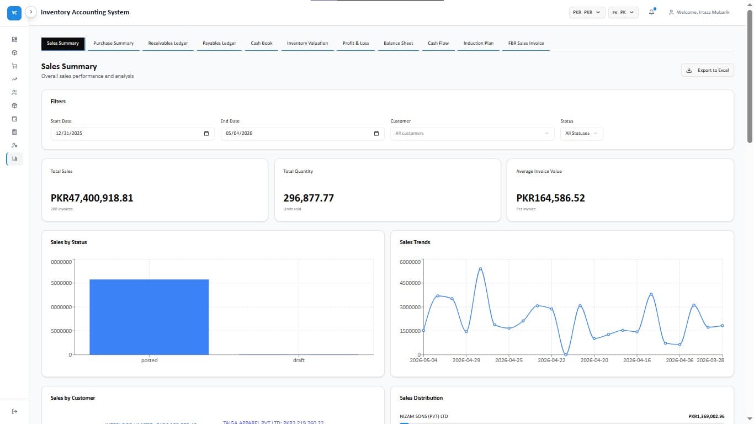Open End Date calendar picker icon

[376, 133]
